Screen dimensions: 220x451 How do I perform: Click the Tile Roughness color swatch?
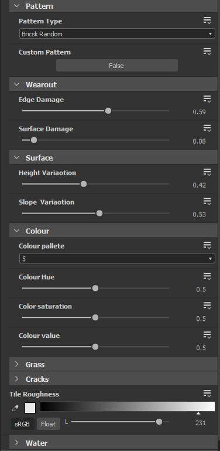pos(30,408)
